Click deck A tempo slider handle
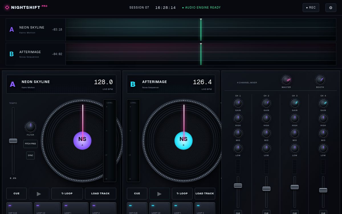 [x=13, y=141]
